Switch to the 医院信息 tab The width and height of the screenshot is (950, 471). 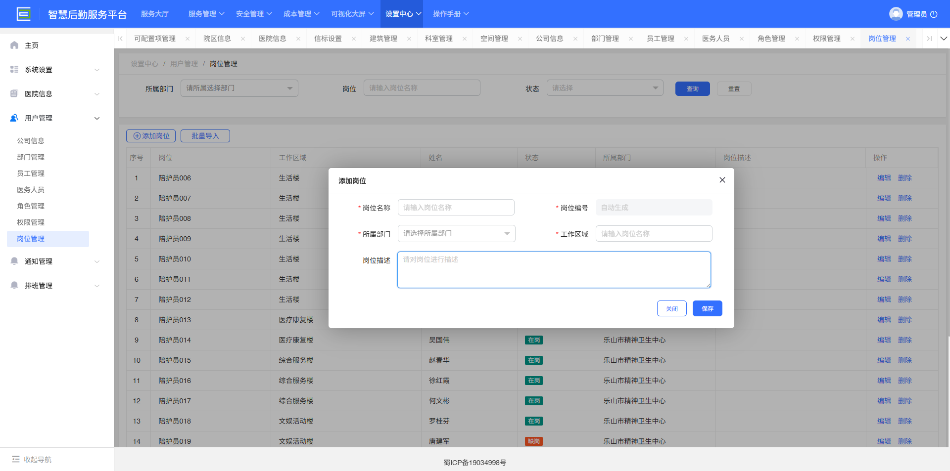pyautogui.click(x=273, y=39)
